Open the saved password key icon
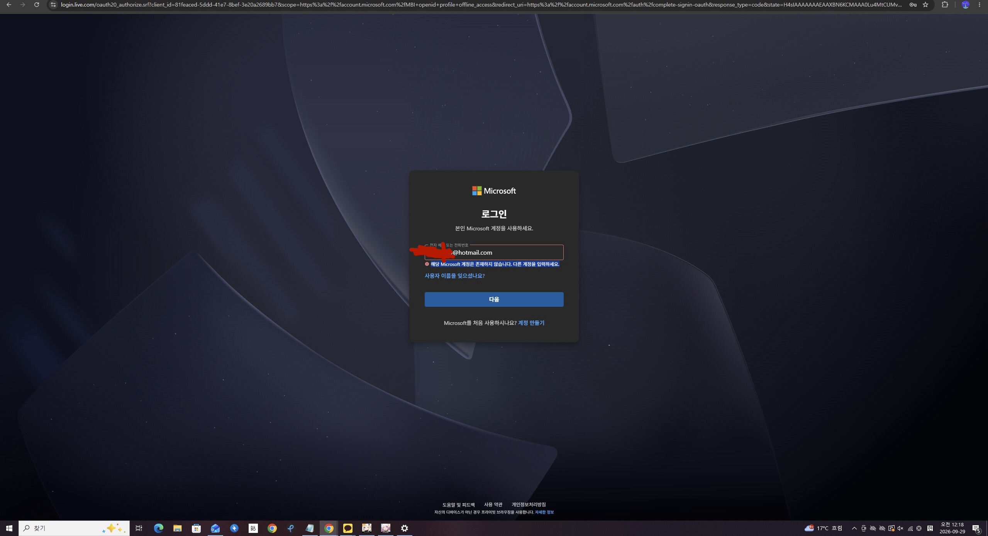 click(x=913, y=5)
